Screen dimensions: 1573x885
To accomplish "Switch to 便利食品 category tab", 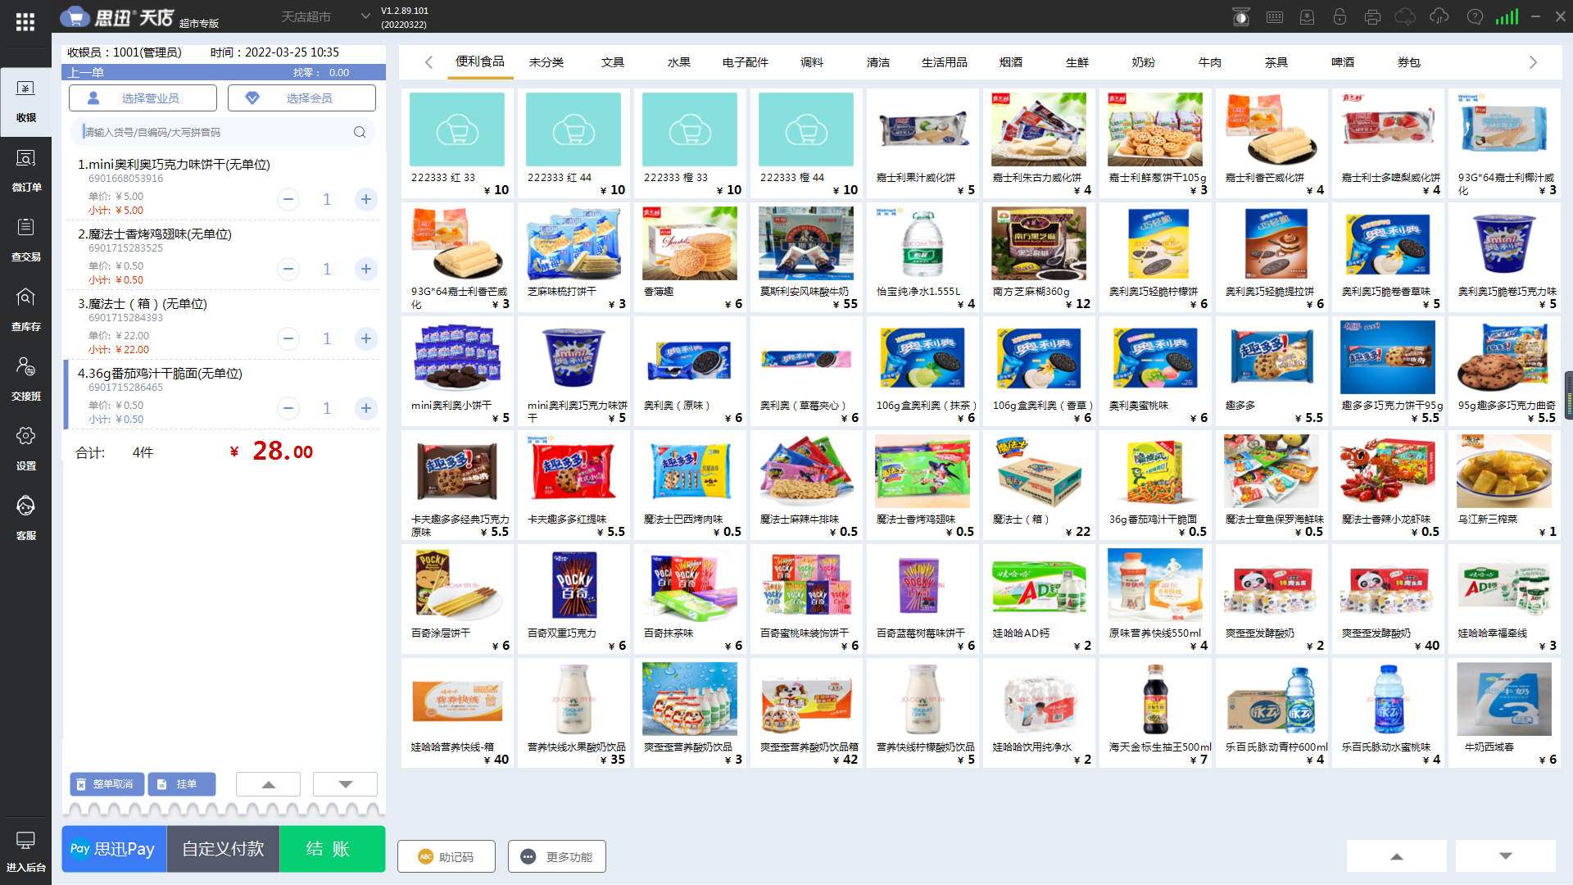I will click(480, 62).
